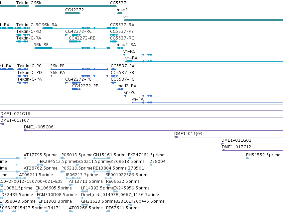Select protein CG5537-PA label
The height and width of the screenshot is (213, 283).
coord(123,66)
